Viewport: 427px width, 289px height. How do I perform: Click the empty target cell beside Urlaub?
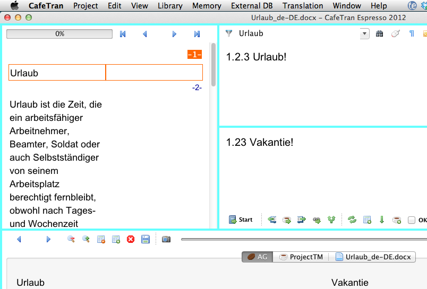coord(154,73)
